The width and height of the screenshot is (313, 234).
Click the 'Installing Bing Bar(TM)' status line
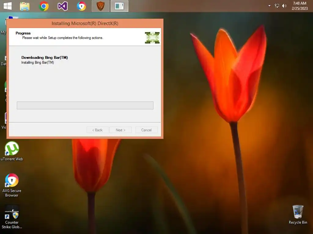(38, 62)
